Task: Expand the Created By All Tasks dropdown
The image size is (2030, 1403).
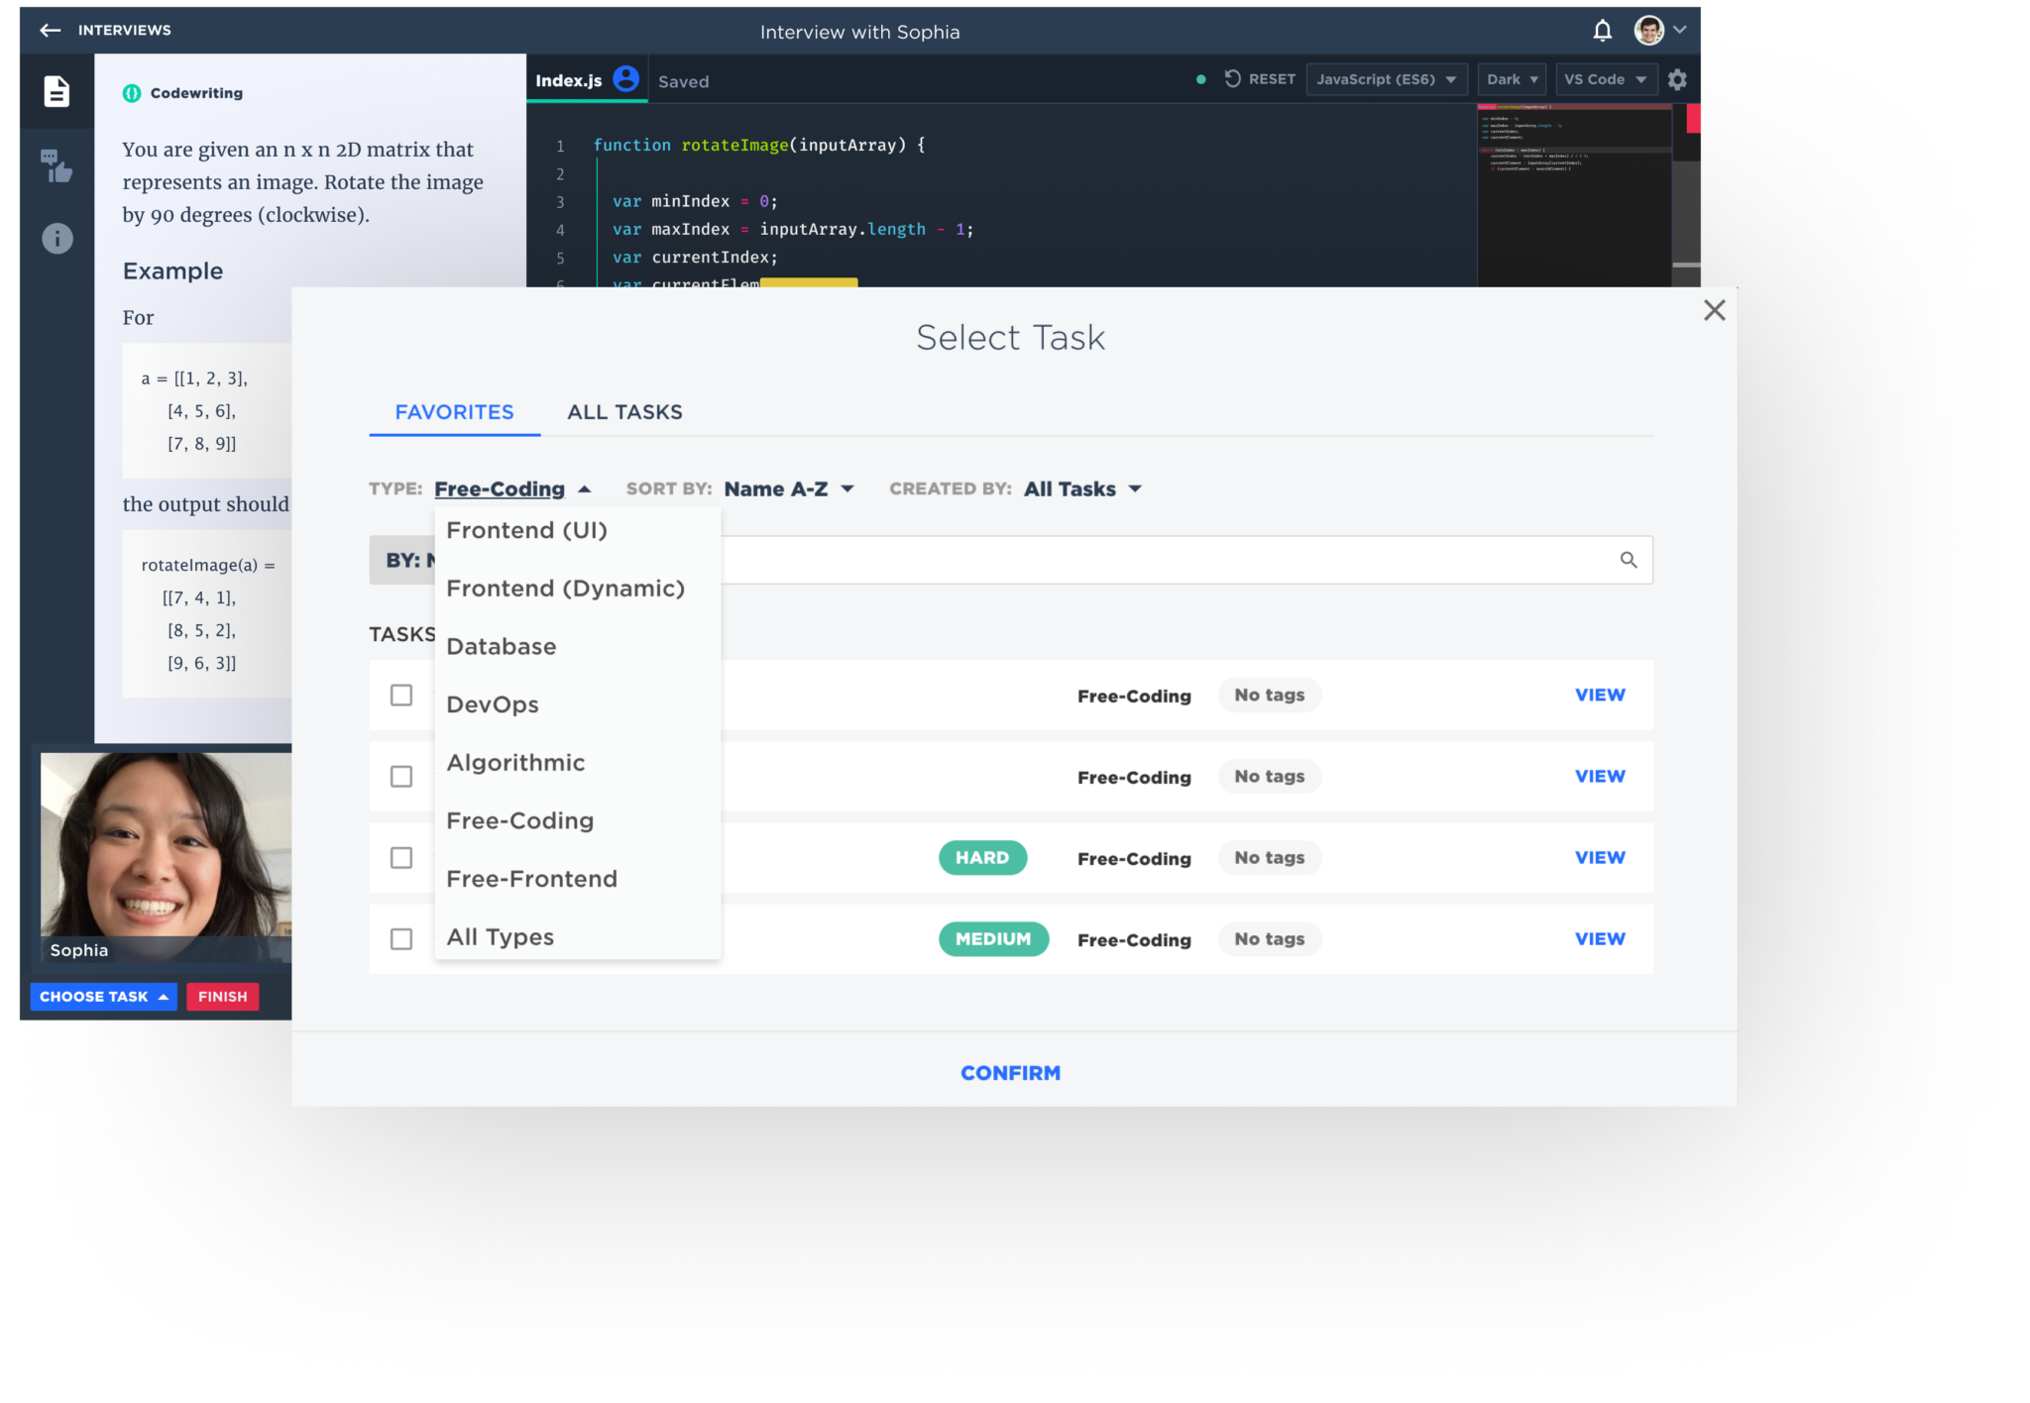Action: (x=1082, y=489)
